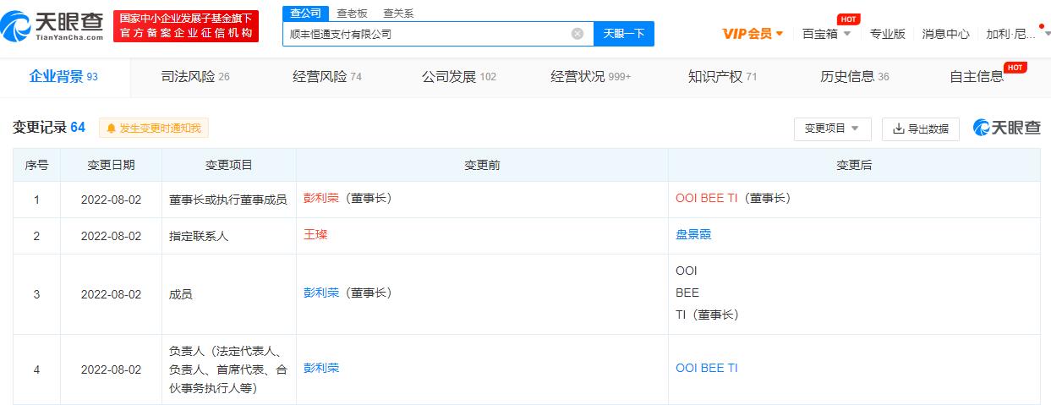The width and height of the screenshot is (1051, 405).
Task: Select the 查老板 search mode tab
Action: click(352, 14)
